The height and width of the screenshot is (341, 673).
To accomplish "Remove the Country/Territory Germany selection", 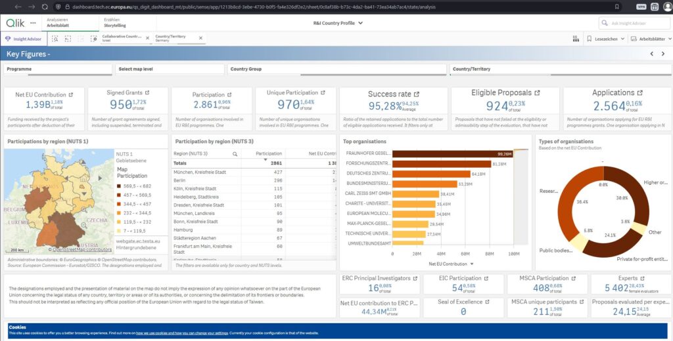I will point(201,39).
